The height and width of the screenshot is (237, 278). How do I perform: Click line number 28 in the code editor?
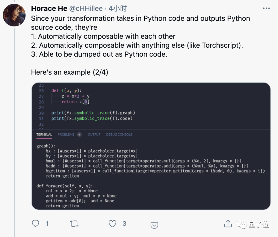point(41,102)
